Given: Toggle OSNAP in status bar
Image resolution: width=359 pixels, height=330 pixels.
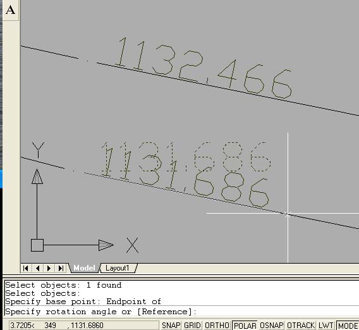Looking at the screenshot, I should (272, 326).
